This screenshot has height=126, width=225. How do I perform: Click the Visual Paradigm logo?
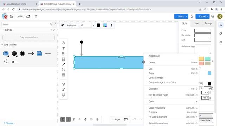5,16
